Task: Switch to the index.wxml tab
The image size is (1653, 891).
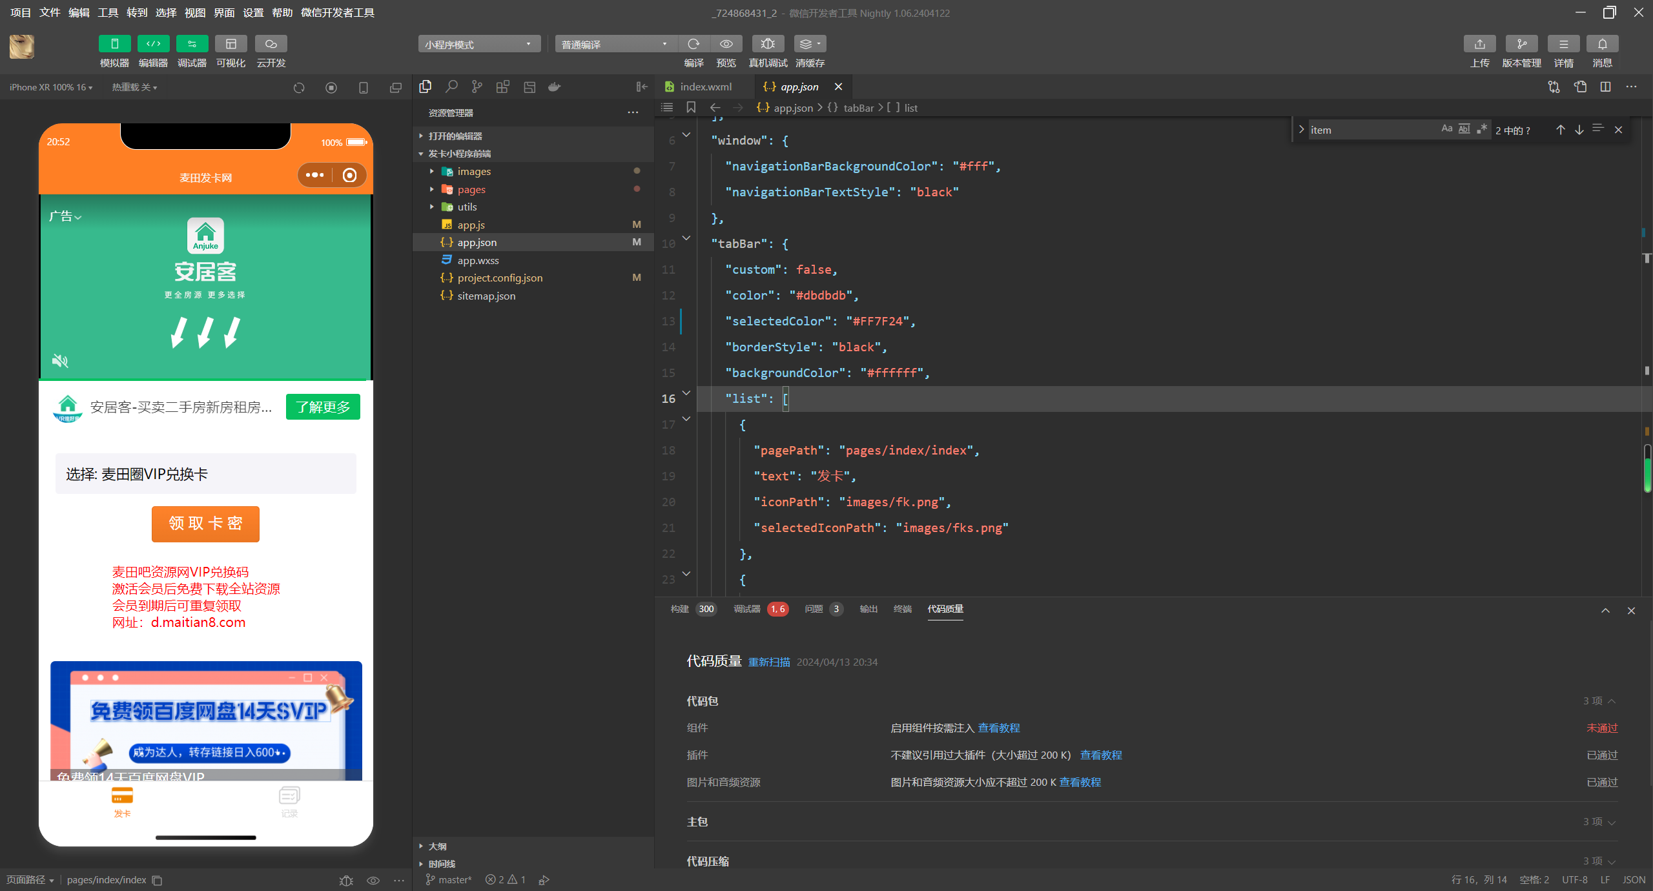Action: coord(705,87)
